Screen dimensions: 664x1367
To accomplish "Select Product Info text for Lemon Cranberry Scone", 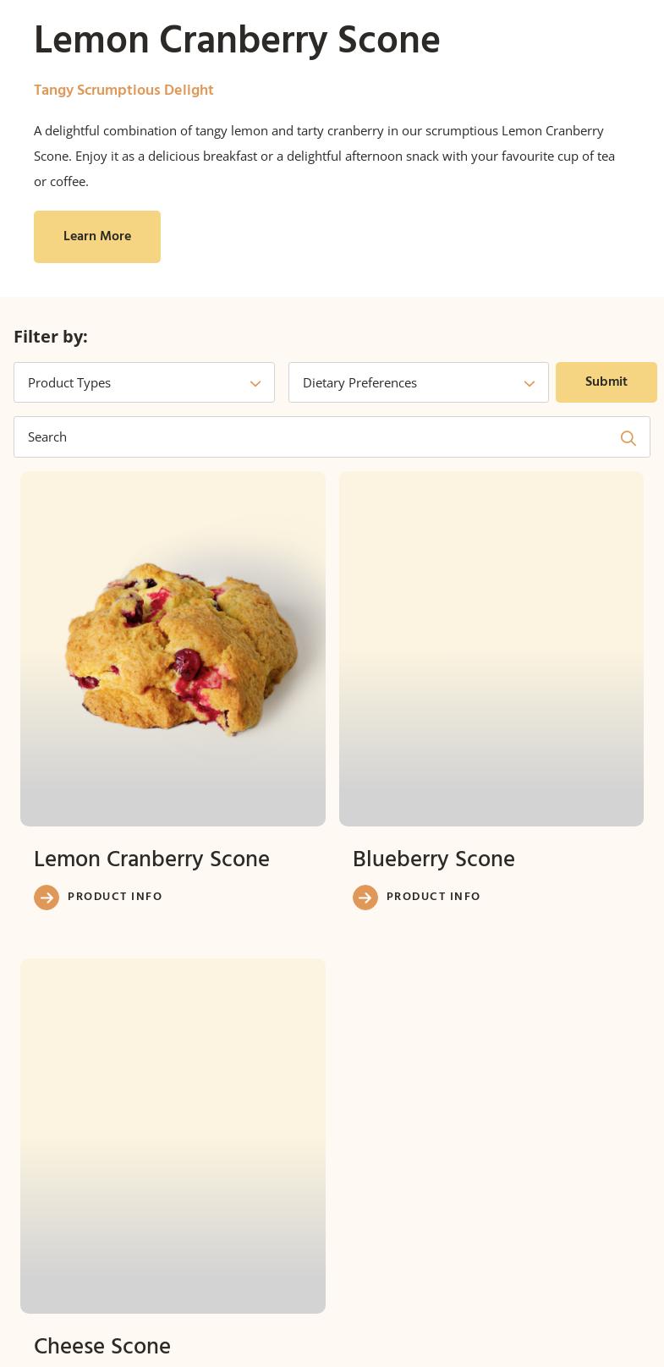I will point(115,897).
